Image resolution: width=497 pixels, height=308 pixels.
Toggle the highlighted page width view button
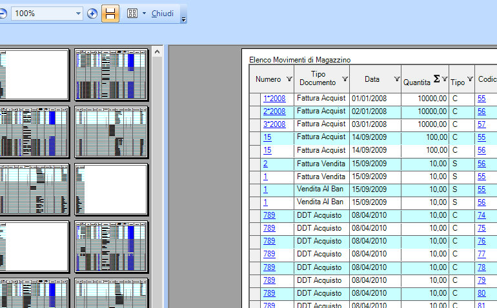(110, 14)
